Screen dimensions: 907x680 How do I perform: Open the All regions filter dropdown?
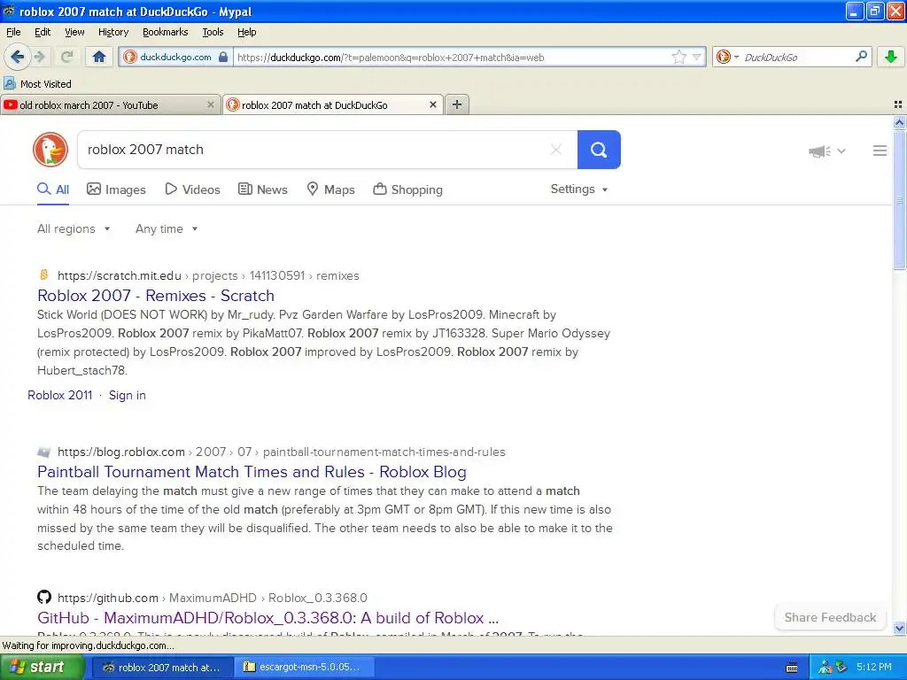[74, 229]
